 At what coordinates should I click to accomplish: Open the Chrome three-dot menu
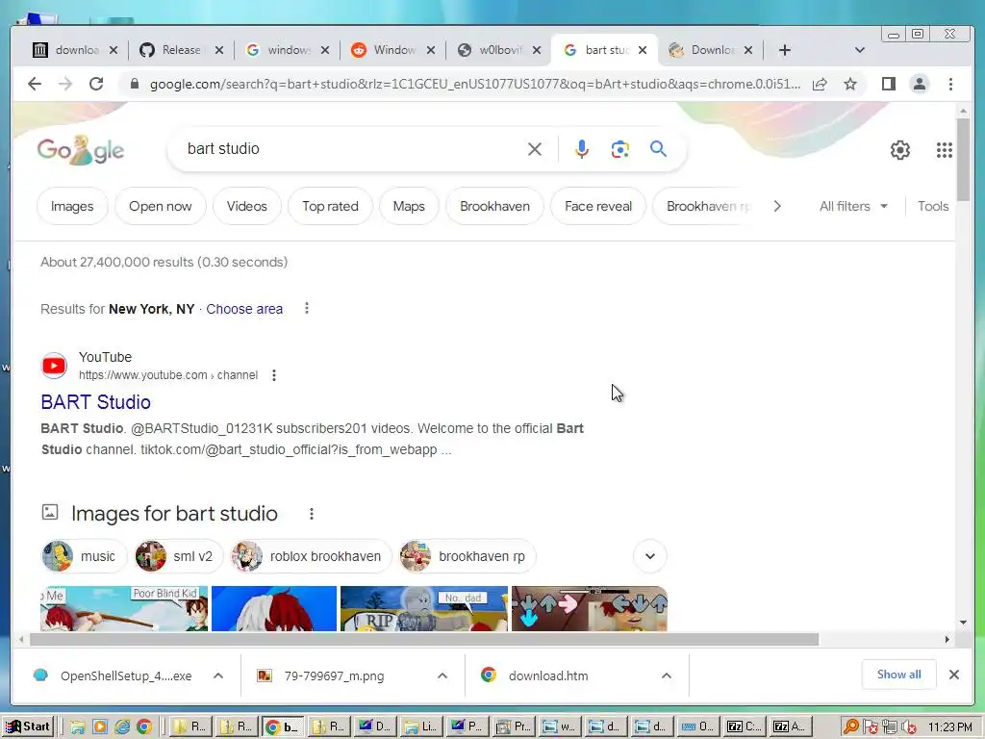pyautogui.click(x=950, y=84)
